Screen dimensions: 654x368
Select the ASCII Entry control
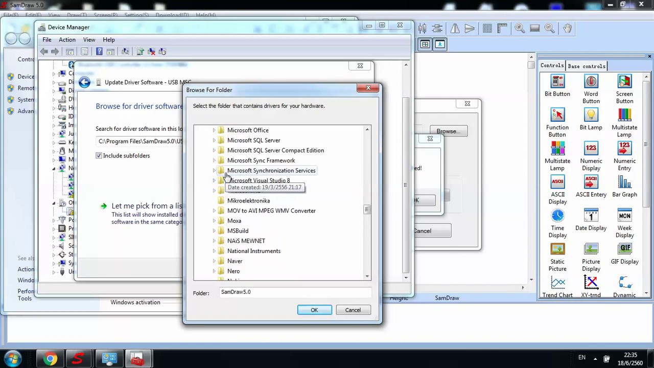(591, 187)
